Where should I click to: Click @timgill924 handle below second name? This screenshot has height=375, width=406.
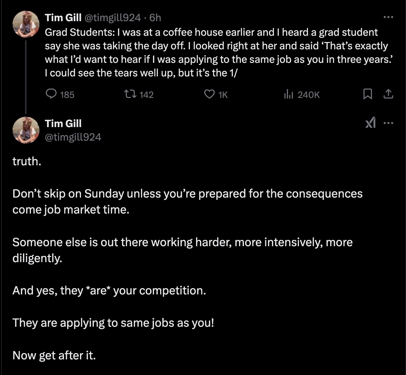[73, 137]
